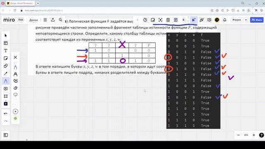Open the Доски boards button

click(x=34, y=20)
